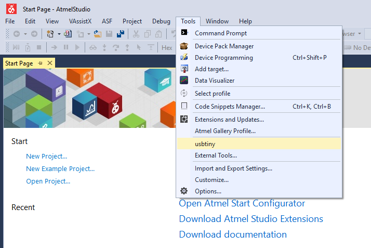Run the usbtiny external tool entry
371x248 pixels.
coord(259,144)
